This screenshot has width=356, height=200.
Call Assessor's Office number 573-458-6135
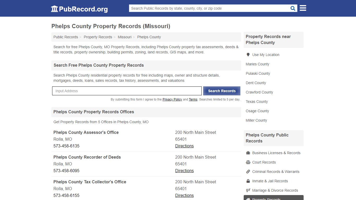tap(66, 146)
